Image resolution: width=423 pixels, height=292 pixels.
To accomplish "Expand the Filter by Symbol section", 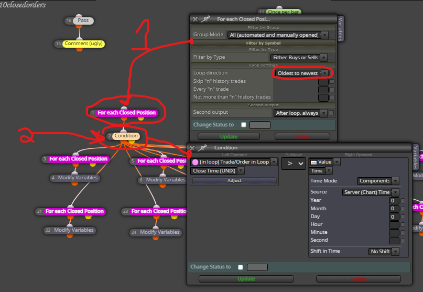I will pyautogui.click(x=263, y=43).
